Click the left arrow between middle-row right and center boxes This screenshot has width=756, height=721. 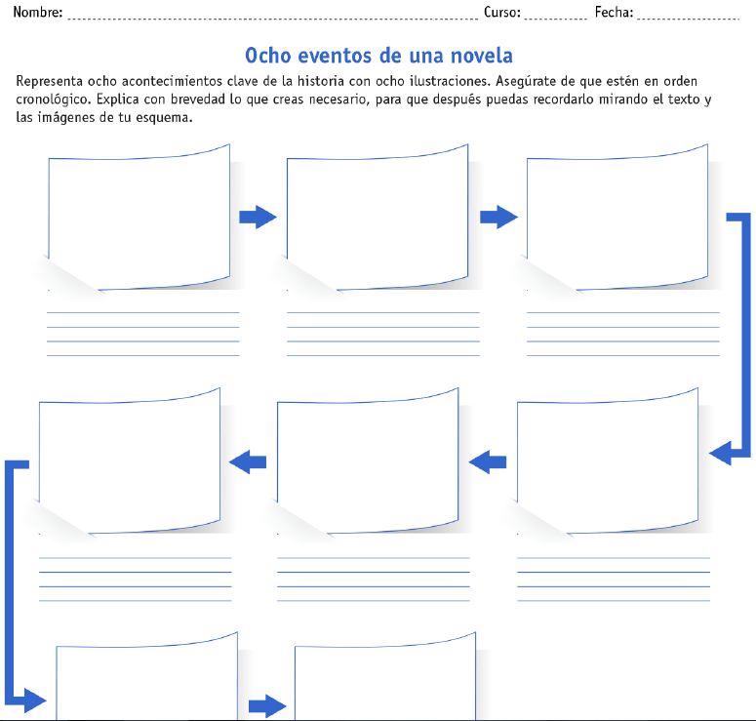coord(488,461)
